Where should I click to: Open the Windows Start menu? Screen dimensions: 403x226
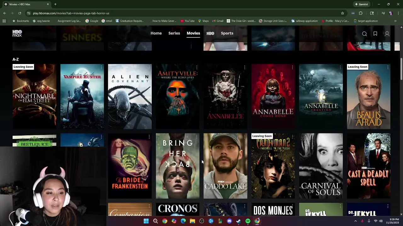coord(146,221)
